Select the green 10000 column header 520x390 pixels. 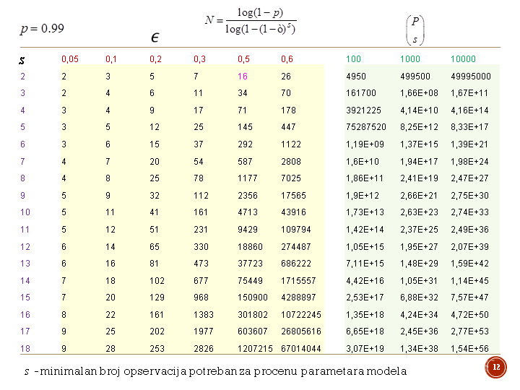[x=463, y=59]
